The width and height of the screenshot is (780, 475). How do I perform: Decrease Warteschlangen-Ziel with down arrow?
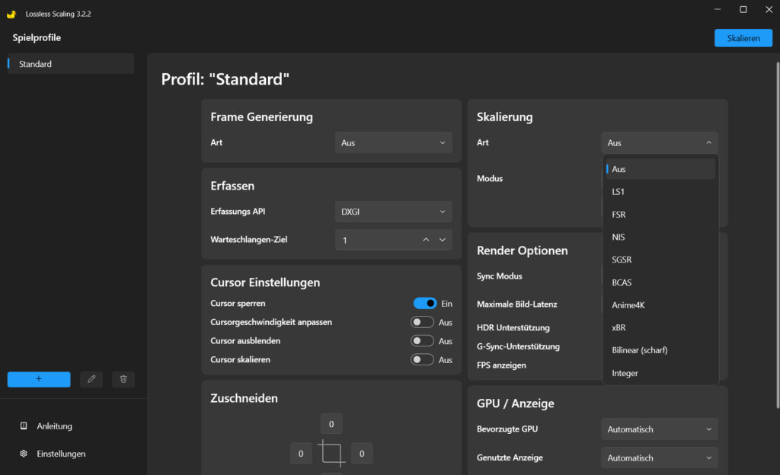pyautogui.click(x=443, y=240)
